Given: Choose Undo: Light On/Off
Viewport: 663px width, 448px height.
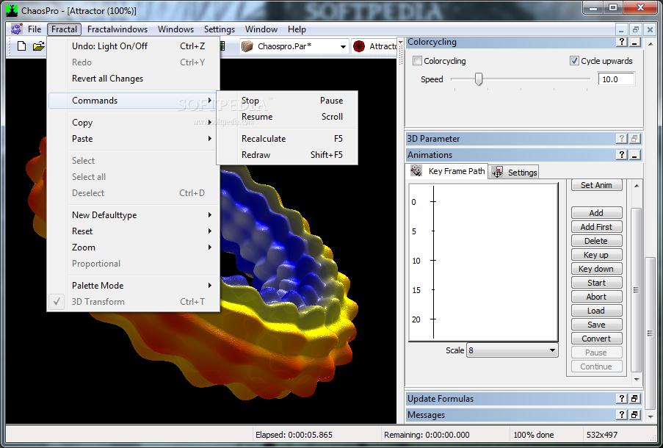Looking at the screenshot, I should (133, 46).
